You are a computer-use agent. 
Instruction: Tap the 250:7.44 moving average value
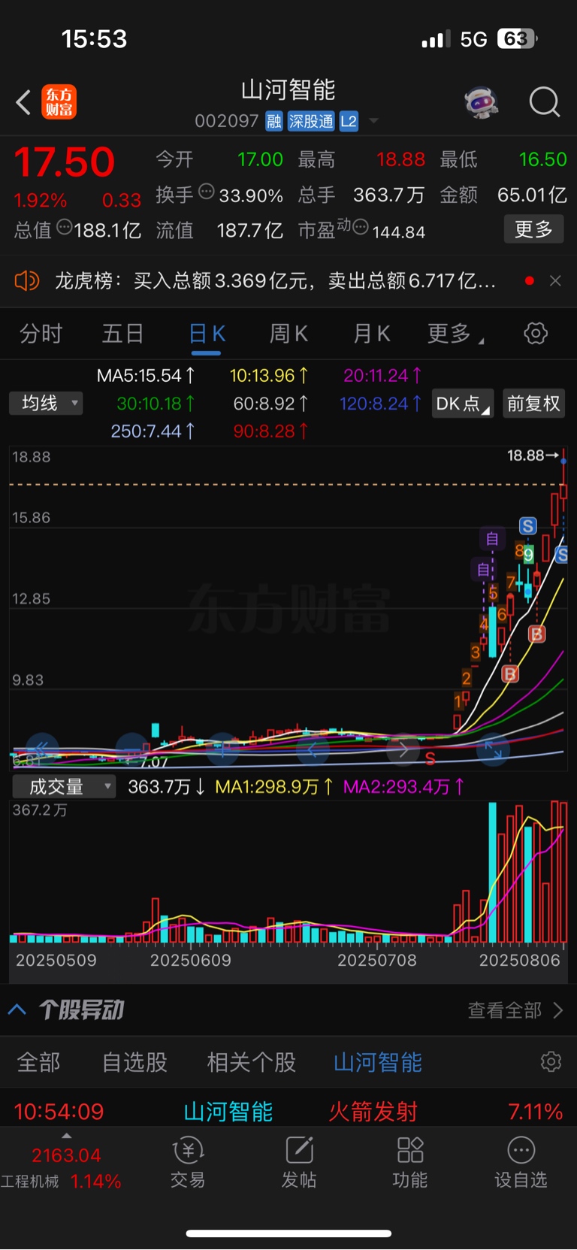(x=153, y=431)
